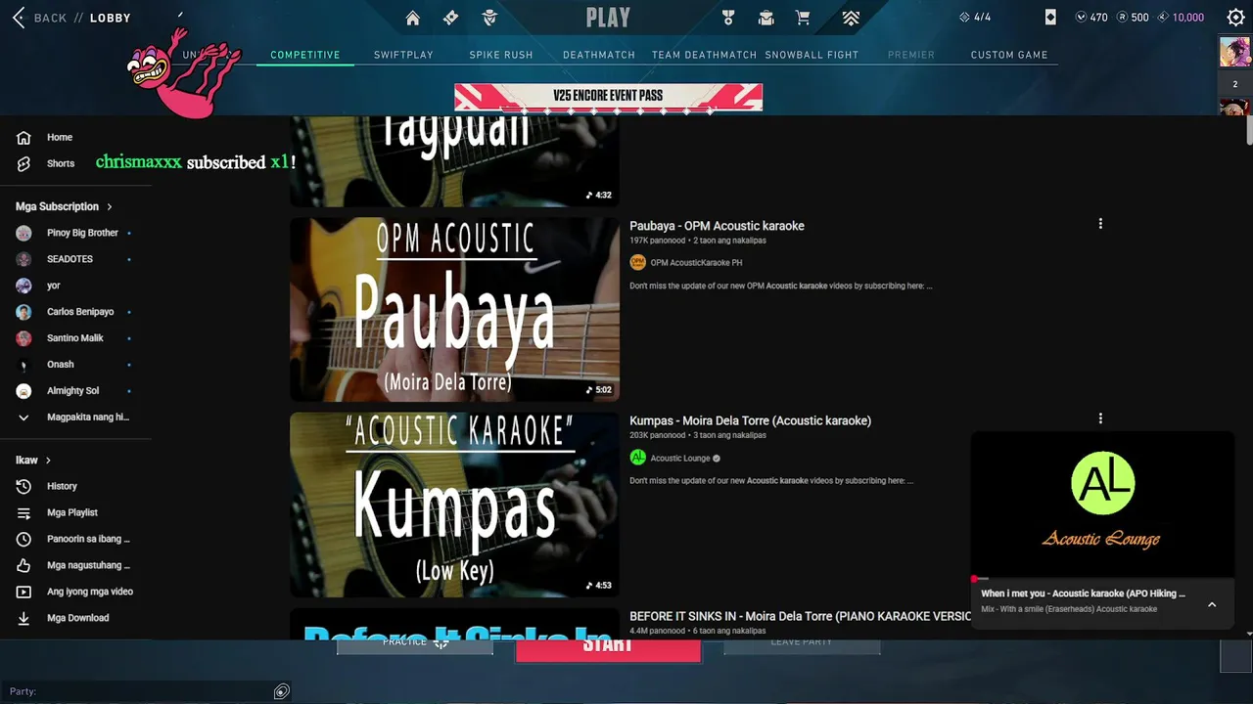Open the Premier chevrons icon
This screenshot has width=1253, height=704.
pos(851,18)
